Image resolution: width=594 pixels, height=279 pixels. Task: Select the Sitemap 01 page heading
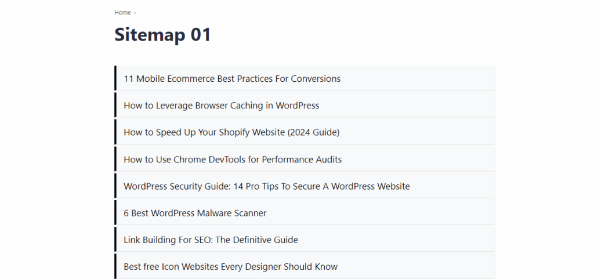pos(162,35)
